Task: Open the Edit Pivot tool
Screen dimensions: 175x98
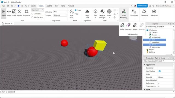Action: [72, 14]
